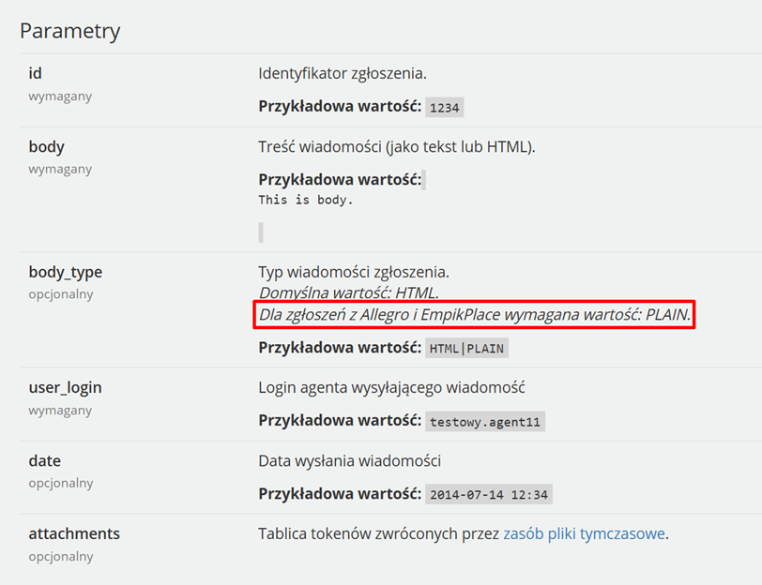
Task: Click the Parametry section heading
Action: tap(70, 31)
